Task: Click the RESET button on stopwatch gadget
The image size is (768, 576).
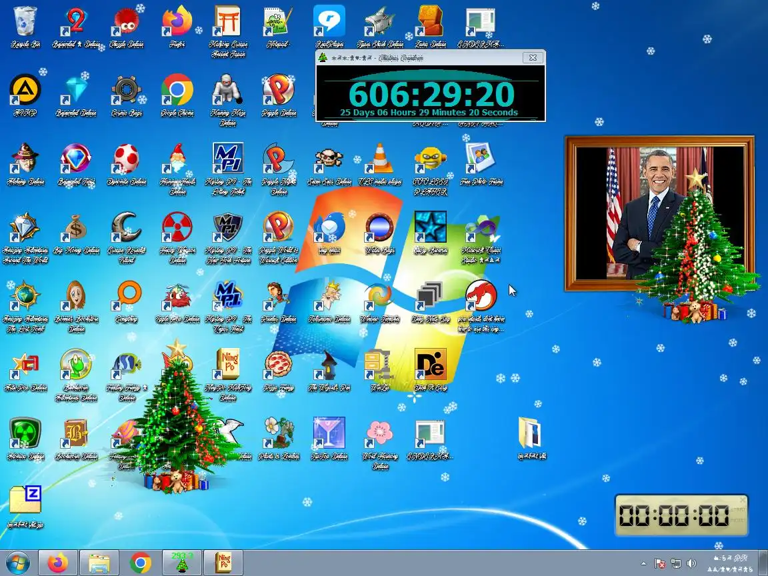Action: [x=738, y=520]
